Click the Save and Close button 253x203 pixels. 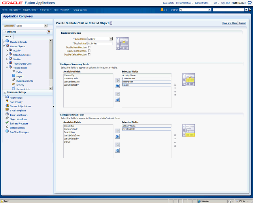(230, 23)
